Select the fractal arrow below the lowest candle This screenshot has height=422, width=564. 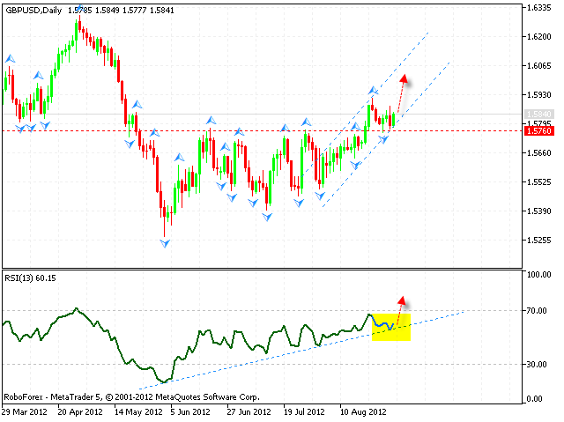tap(164, 243)
